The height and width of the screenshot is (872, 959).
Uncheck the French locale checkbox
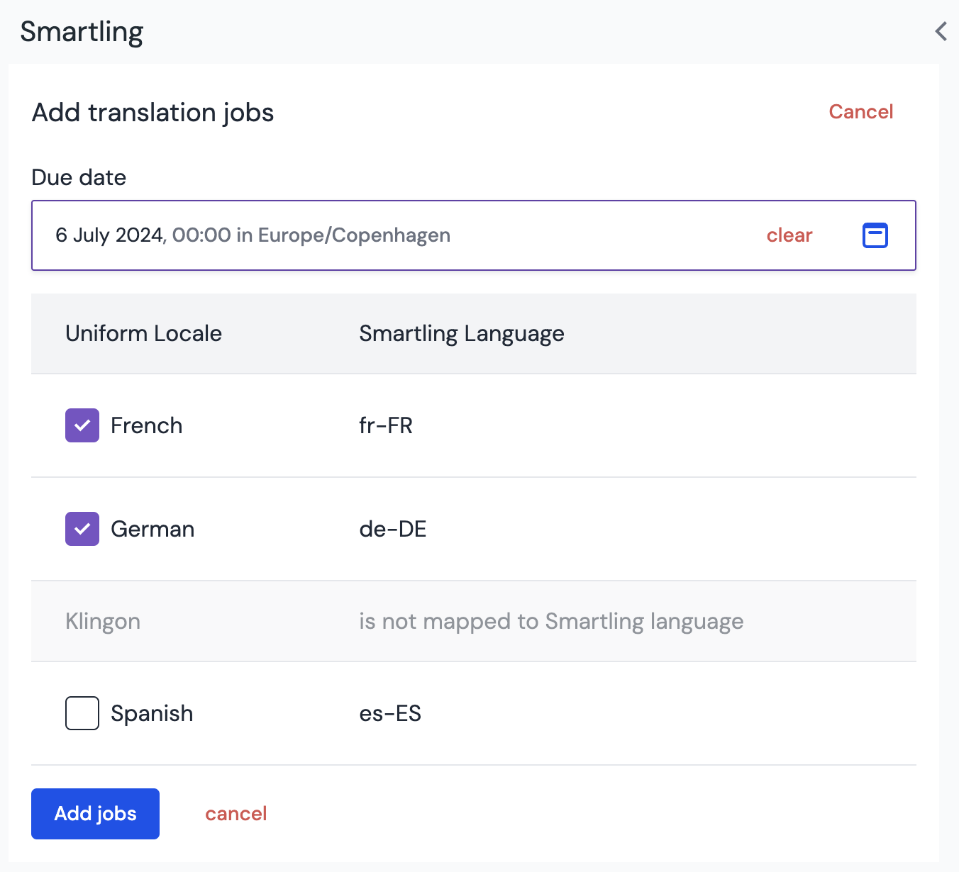82,425
